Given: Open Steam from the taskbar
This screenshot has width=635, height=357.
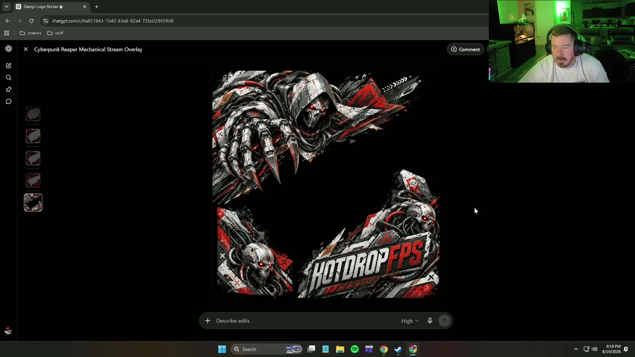Looking at the screenshot, I should [x=398, y=349].
